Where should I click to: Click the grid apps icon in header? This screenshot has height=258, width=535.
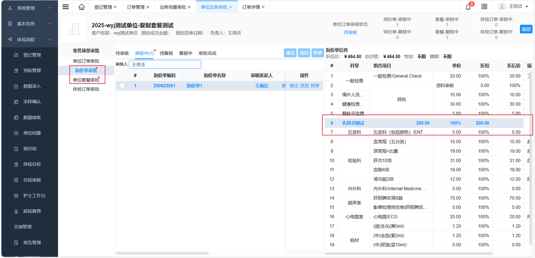click(484, 7)
